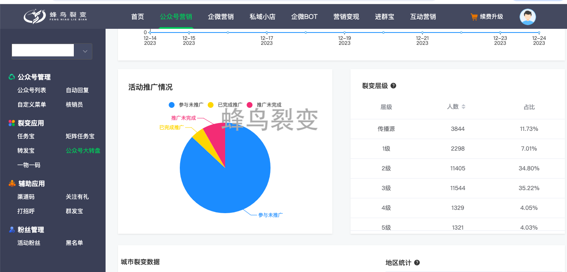Click the blue 参与未推广 pie slice

tap(231, 181)
